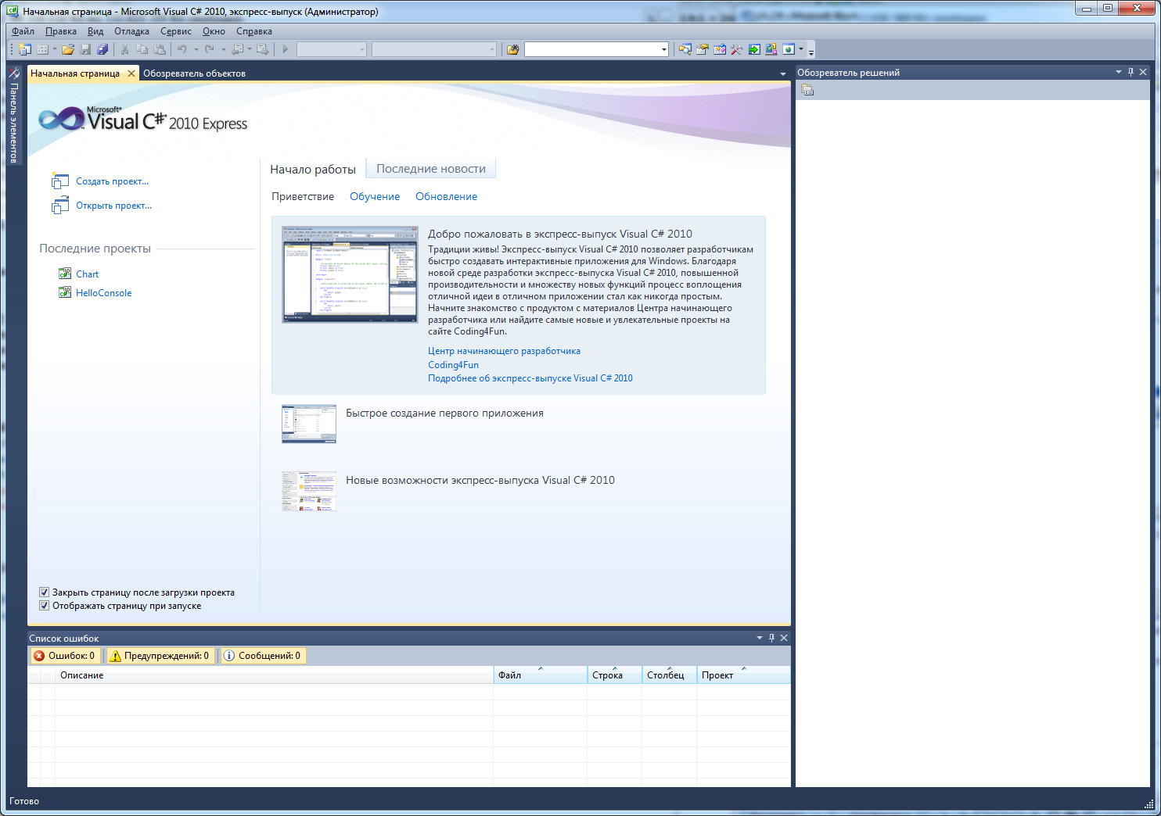1161x816 pixels.
Task: Click the Copy toolbar icon
Action: [x=142, y=49]
